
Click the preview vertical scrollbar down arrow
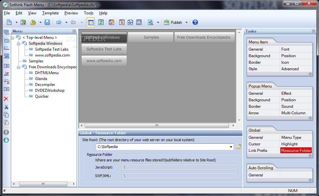pyautogui.click(x=239, y=120)
